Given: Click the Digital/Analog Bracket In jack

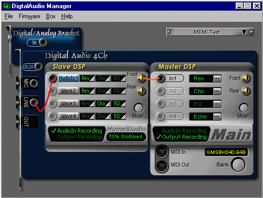Looking at the screenshot, I should 43,43.
